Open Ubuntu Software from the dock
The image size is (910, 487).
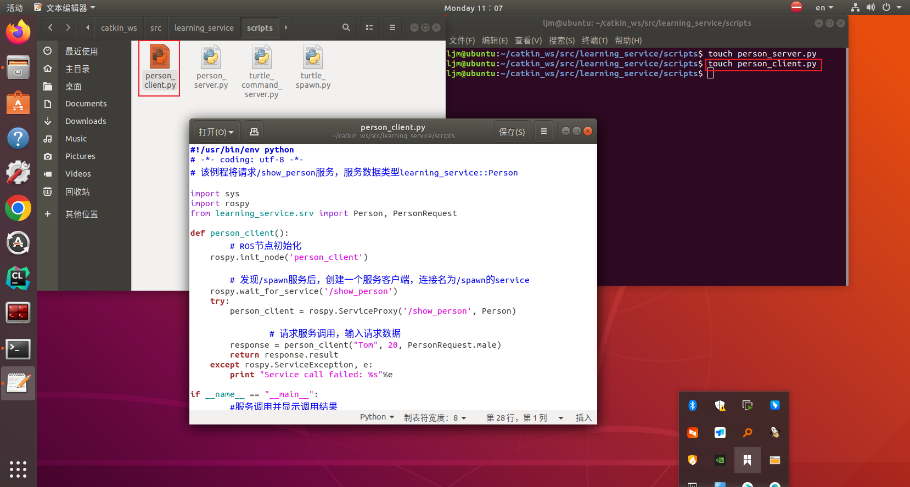click(18, 103)
